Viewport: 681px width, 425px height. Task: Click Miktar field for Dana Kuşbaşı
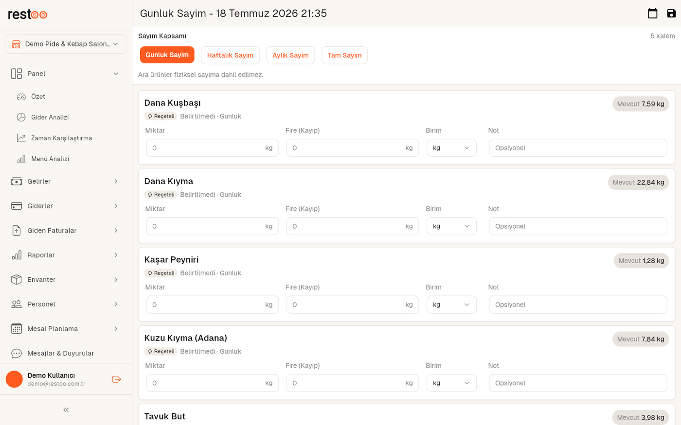[x=212, y=148]
